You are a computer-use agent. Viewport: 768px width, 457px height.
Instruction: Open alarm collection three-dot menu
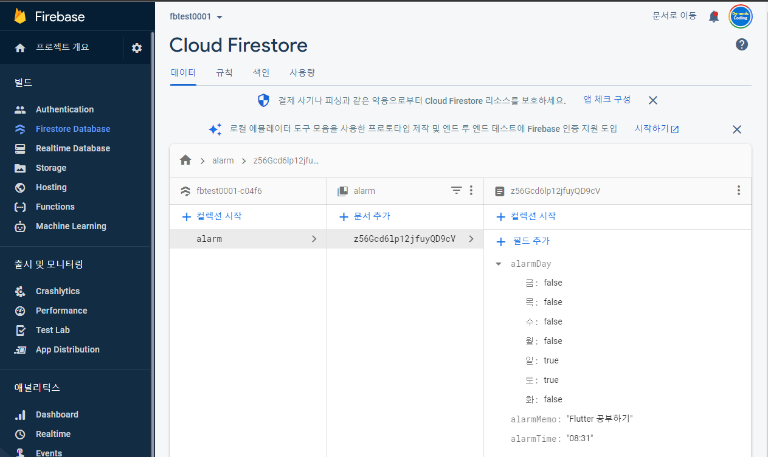471,190
